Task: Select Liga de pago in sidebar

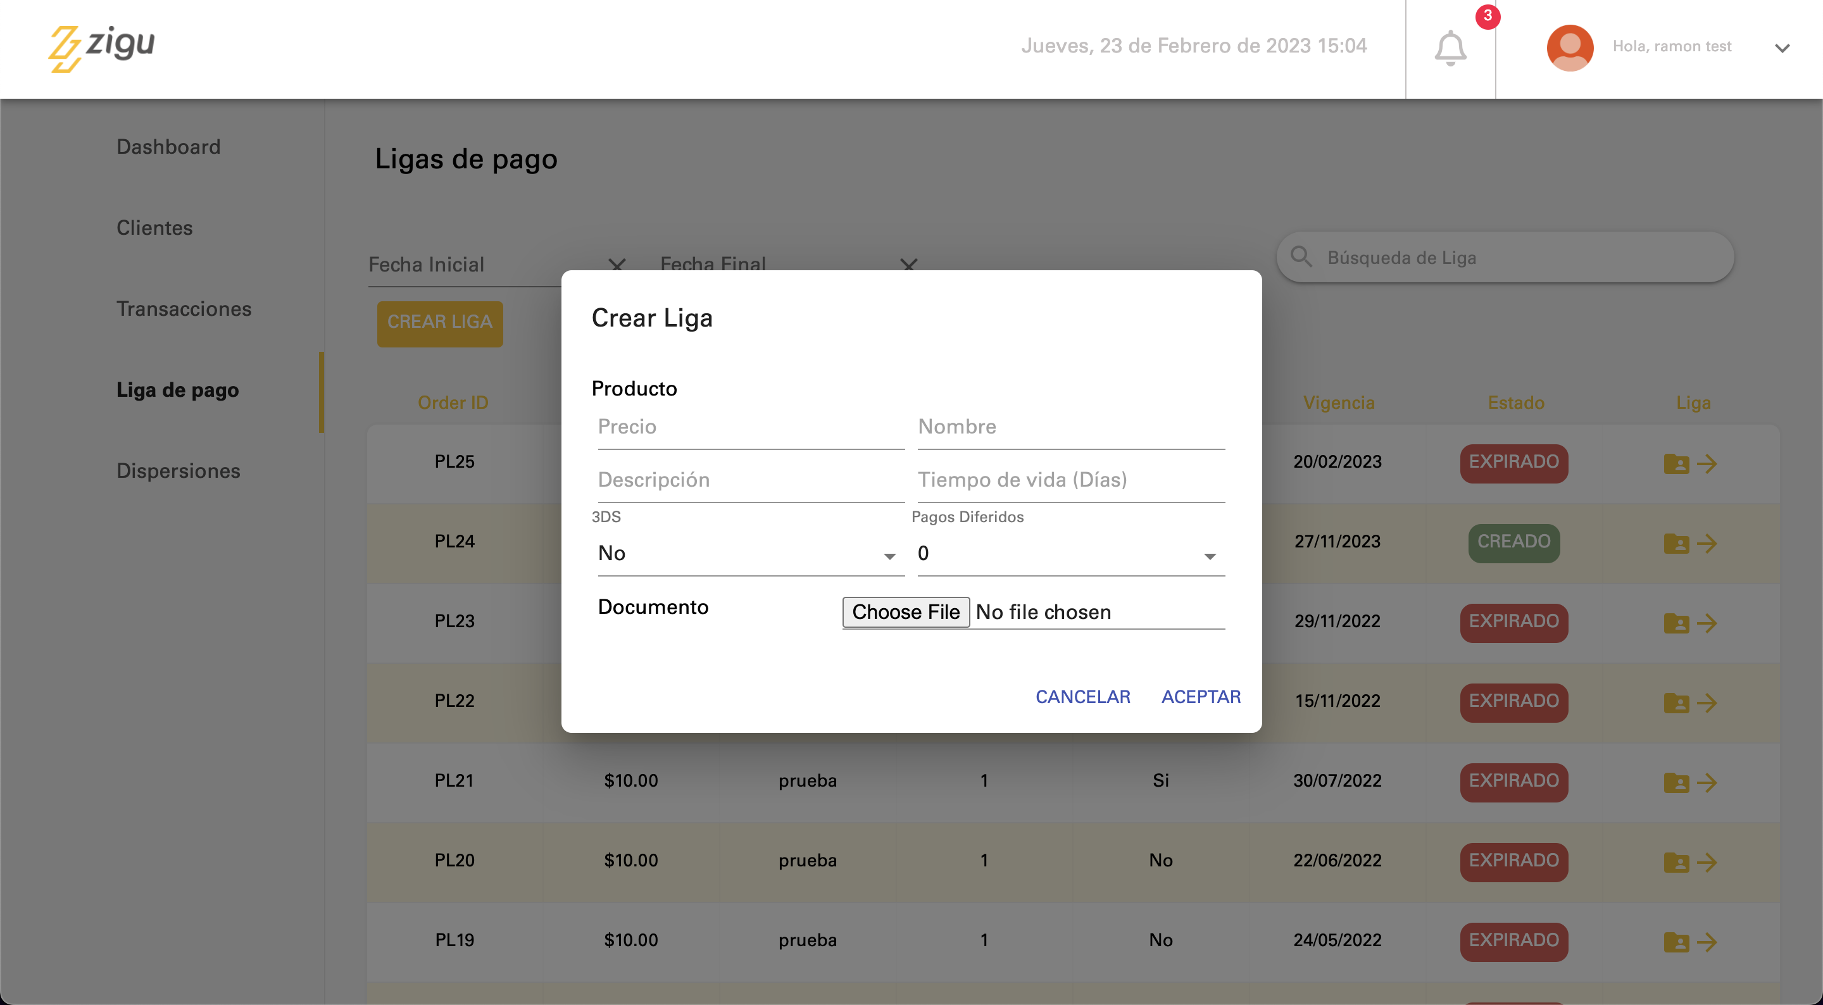Action: 178,390
